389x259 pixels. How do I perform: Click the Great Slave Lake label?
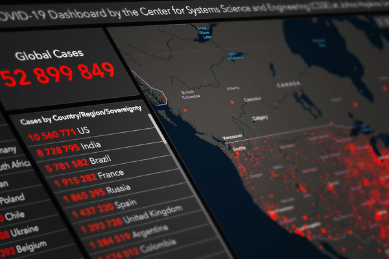pyautogui.click(x=204, y=32)
